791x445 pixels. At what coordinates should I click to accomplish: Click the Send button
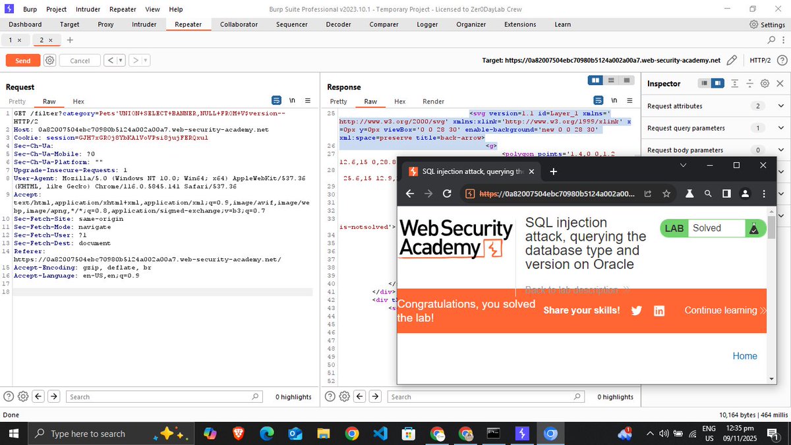click(x=23, y=61)
